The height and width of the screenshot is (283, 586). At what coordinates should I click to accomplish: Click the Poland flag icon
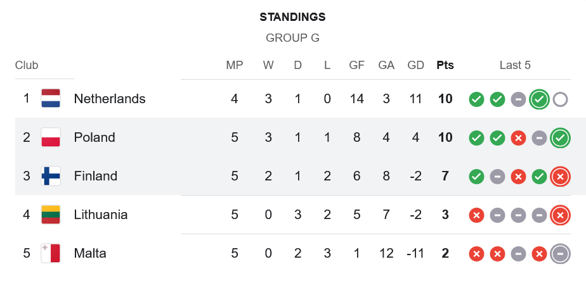pyautogui.click(x=51, y=137)
